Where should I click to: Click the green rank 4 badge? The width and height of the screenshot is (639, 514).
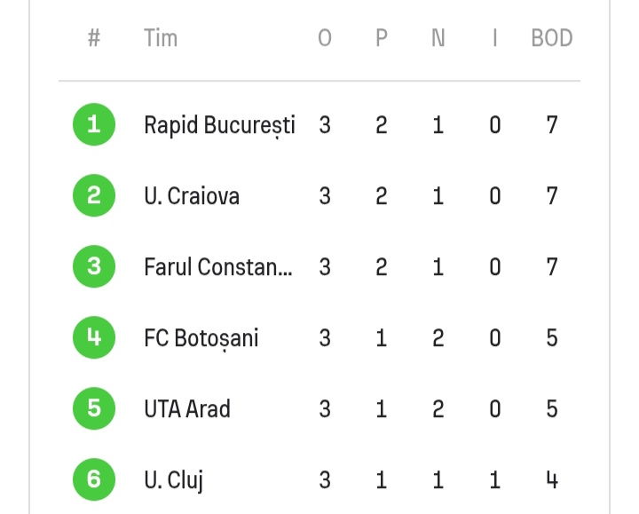point(94,337)
